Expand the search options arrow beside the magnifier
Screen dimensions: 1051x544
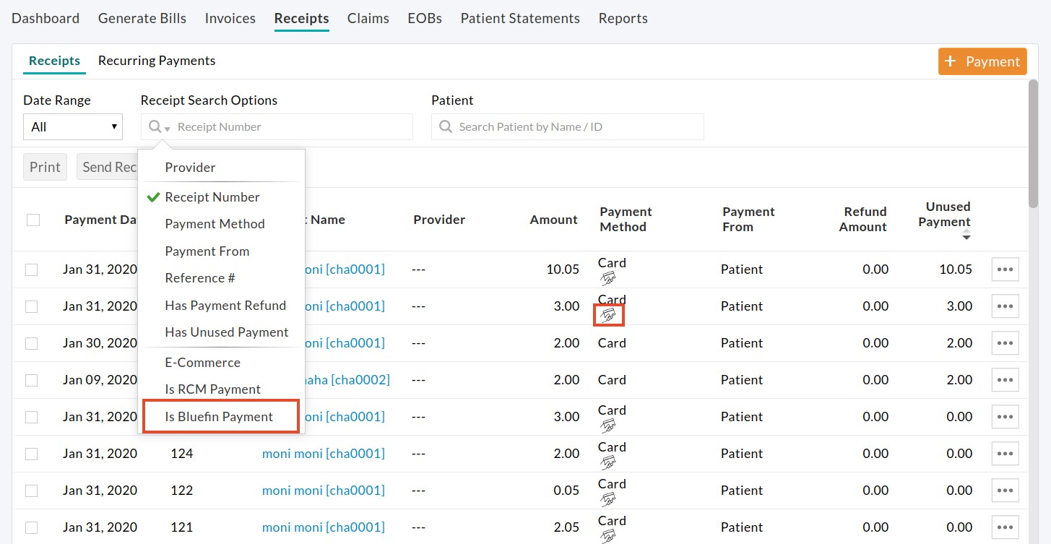166,129
